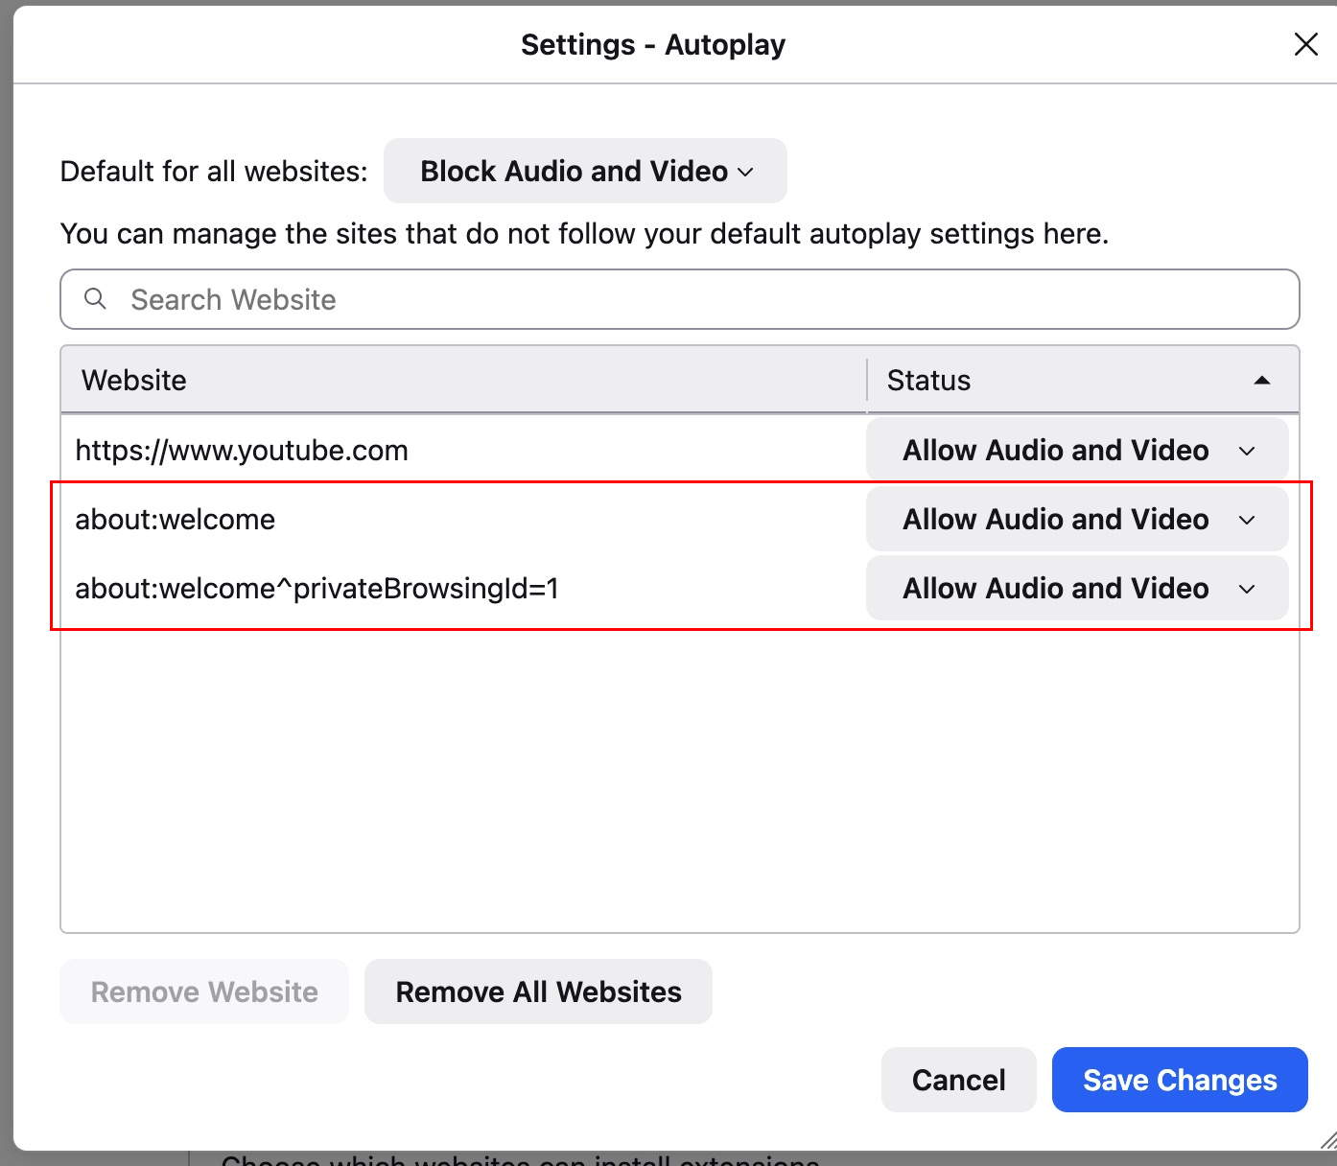Click the chevron on the youtube.com status
Viewport: 1337px width, 1166px height.
1247,451
